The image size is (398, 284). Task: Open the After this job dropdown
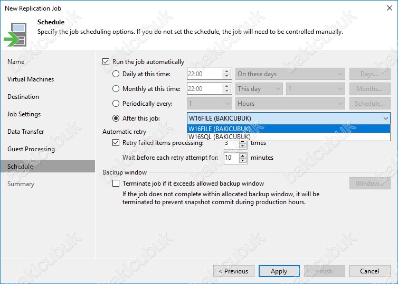pos(289,118)
